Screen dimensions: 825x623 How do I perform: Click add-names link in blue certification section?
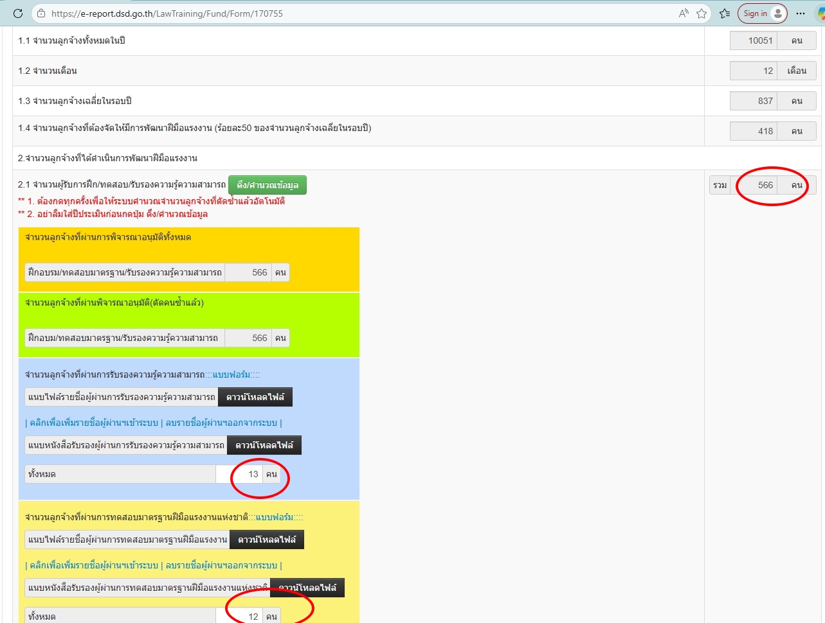tap(94, 423)
